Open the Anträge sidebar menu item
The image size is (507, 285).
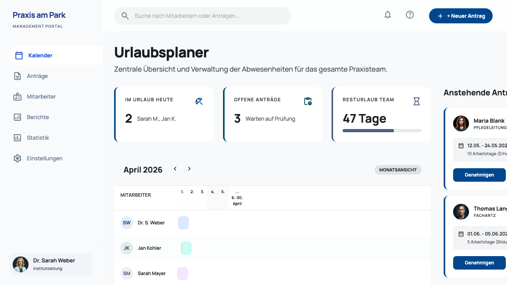click(37, 76)
